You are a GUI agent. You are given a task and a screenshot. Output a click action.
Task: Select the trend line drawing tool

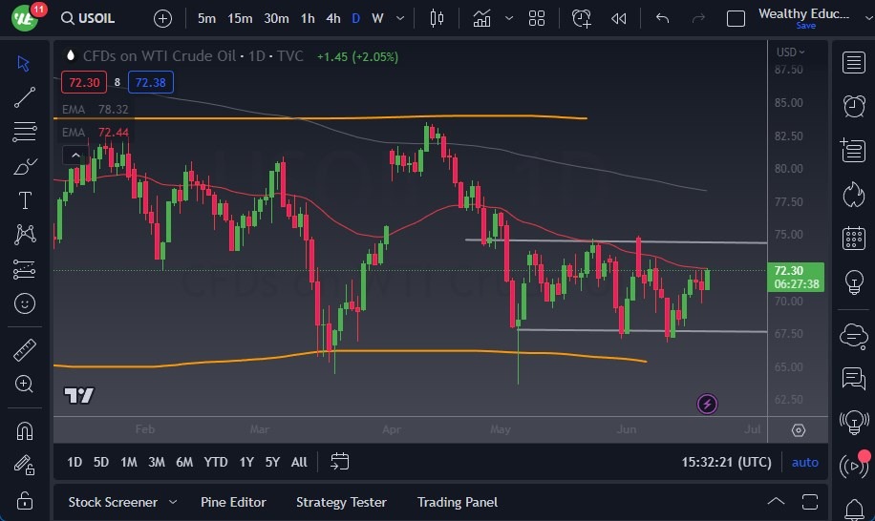point(25,96)
